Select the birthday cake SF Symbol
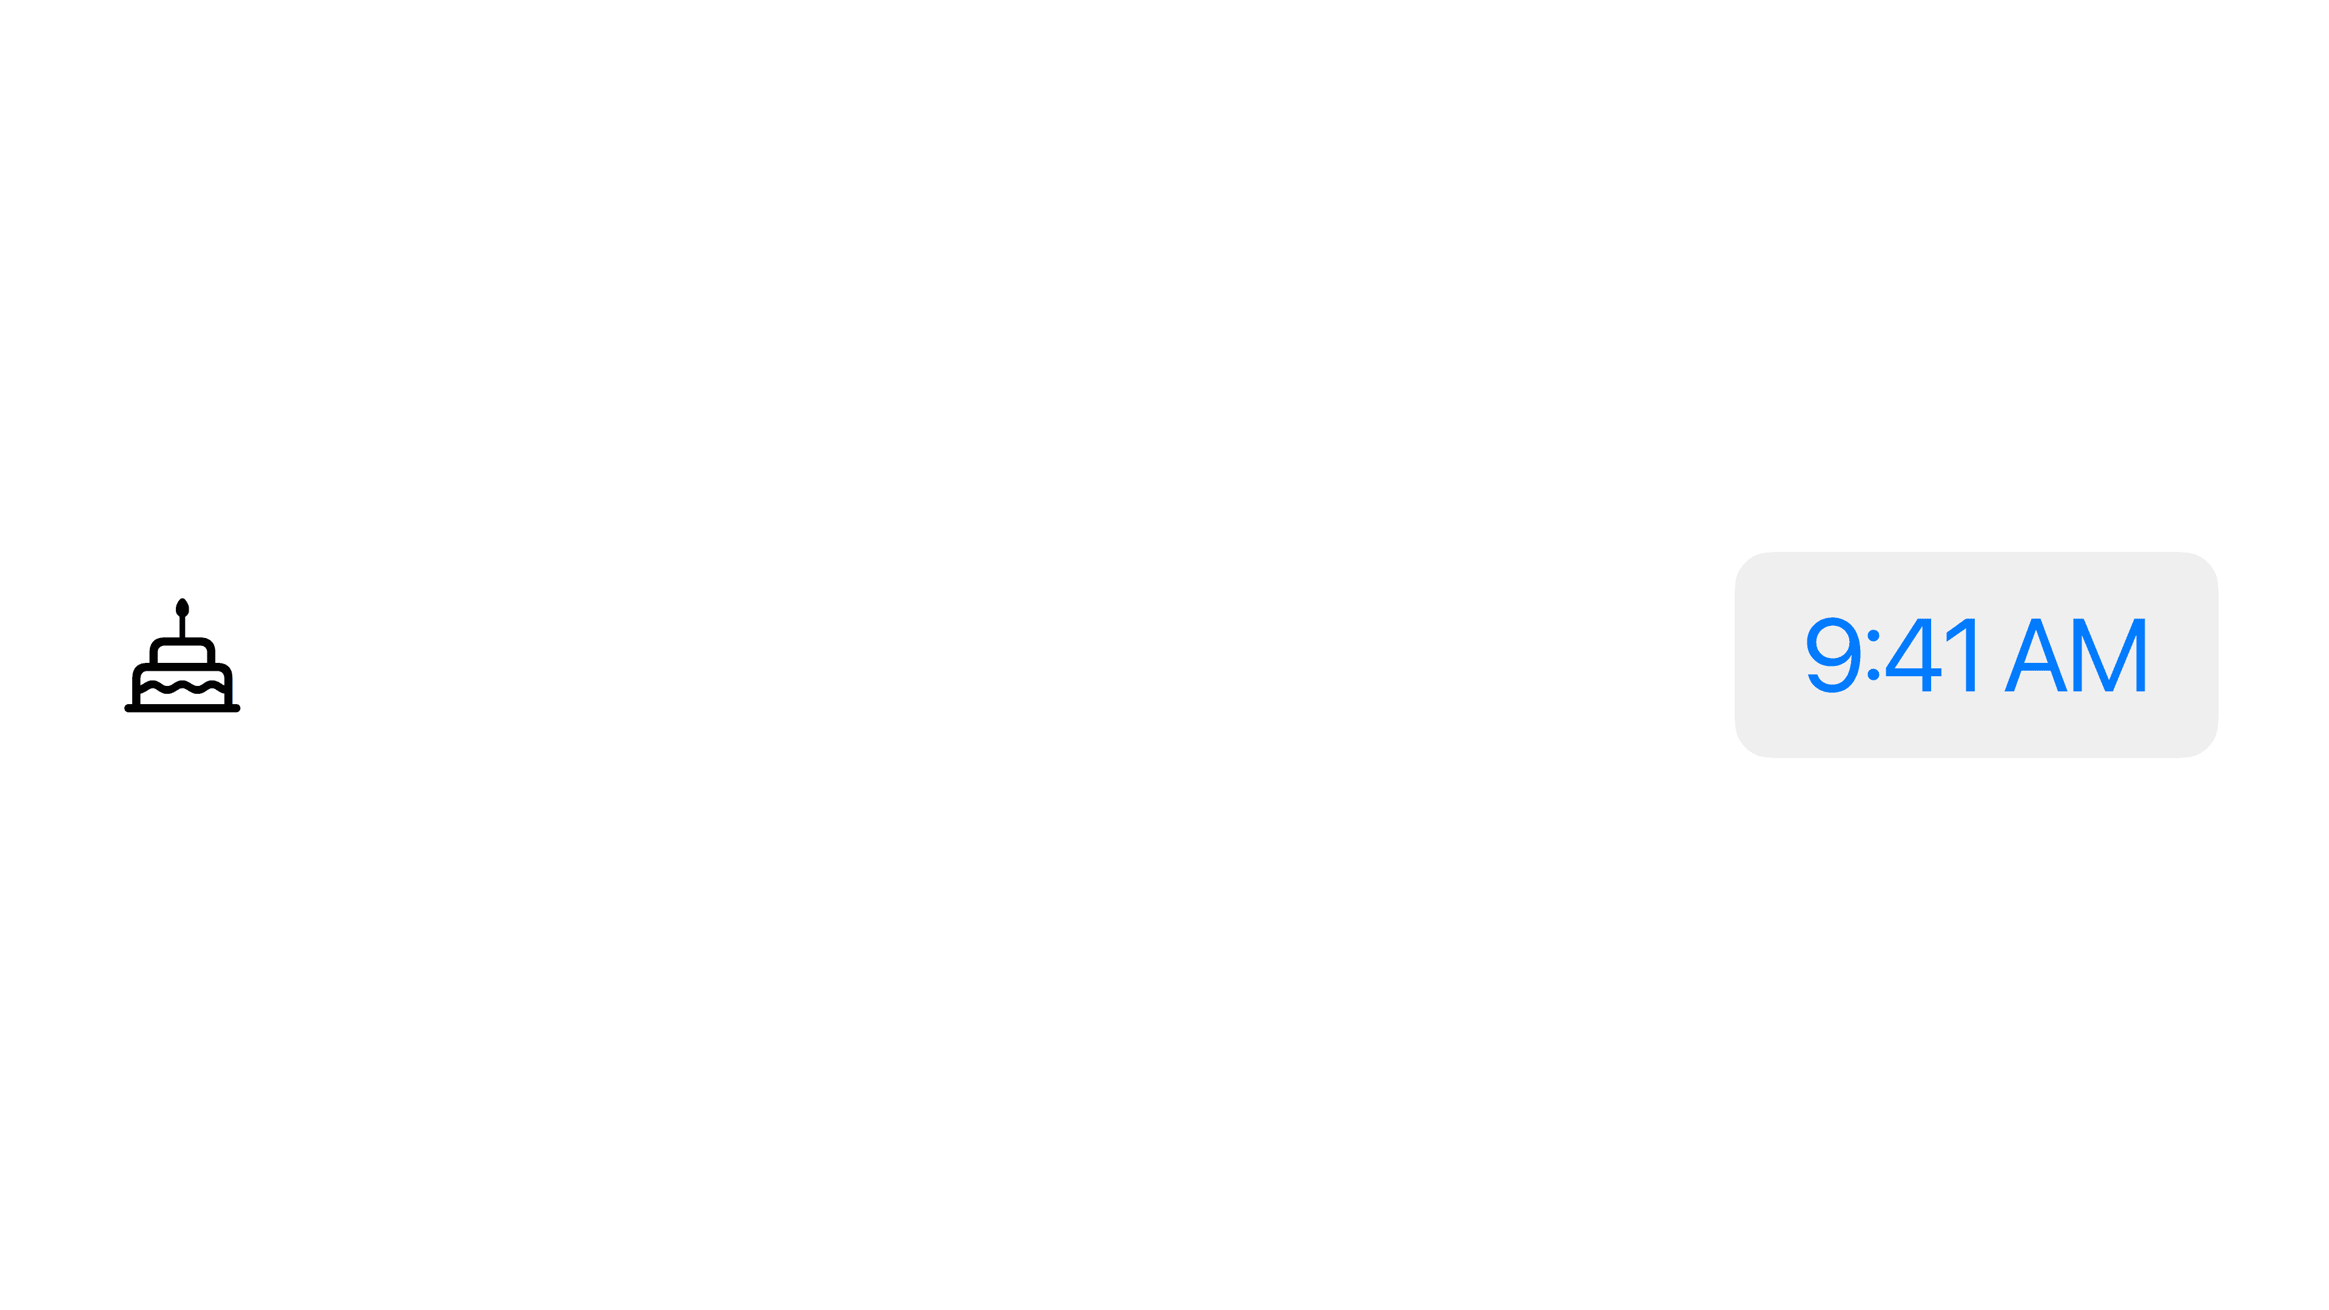The image size is (2329, 1310). point(182,656)
